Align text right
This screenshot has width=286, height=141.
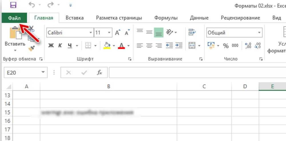click(159, 45)
